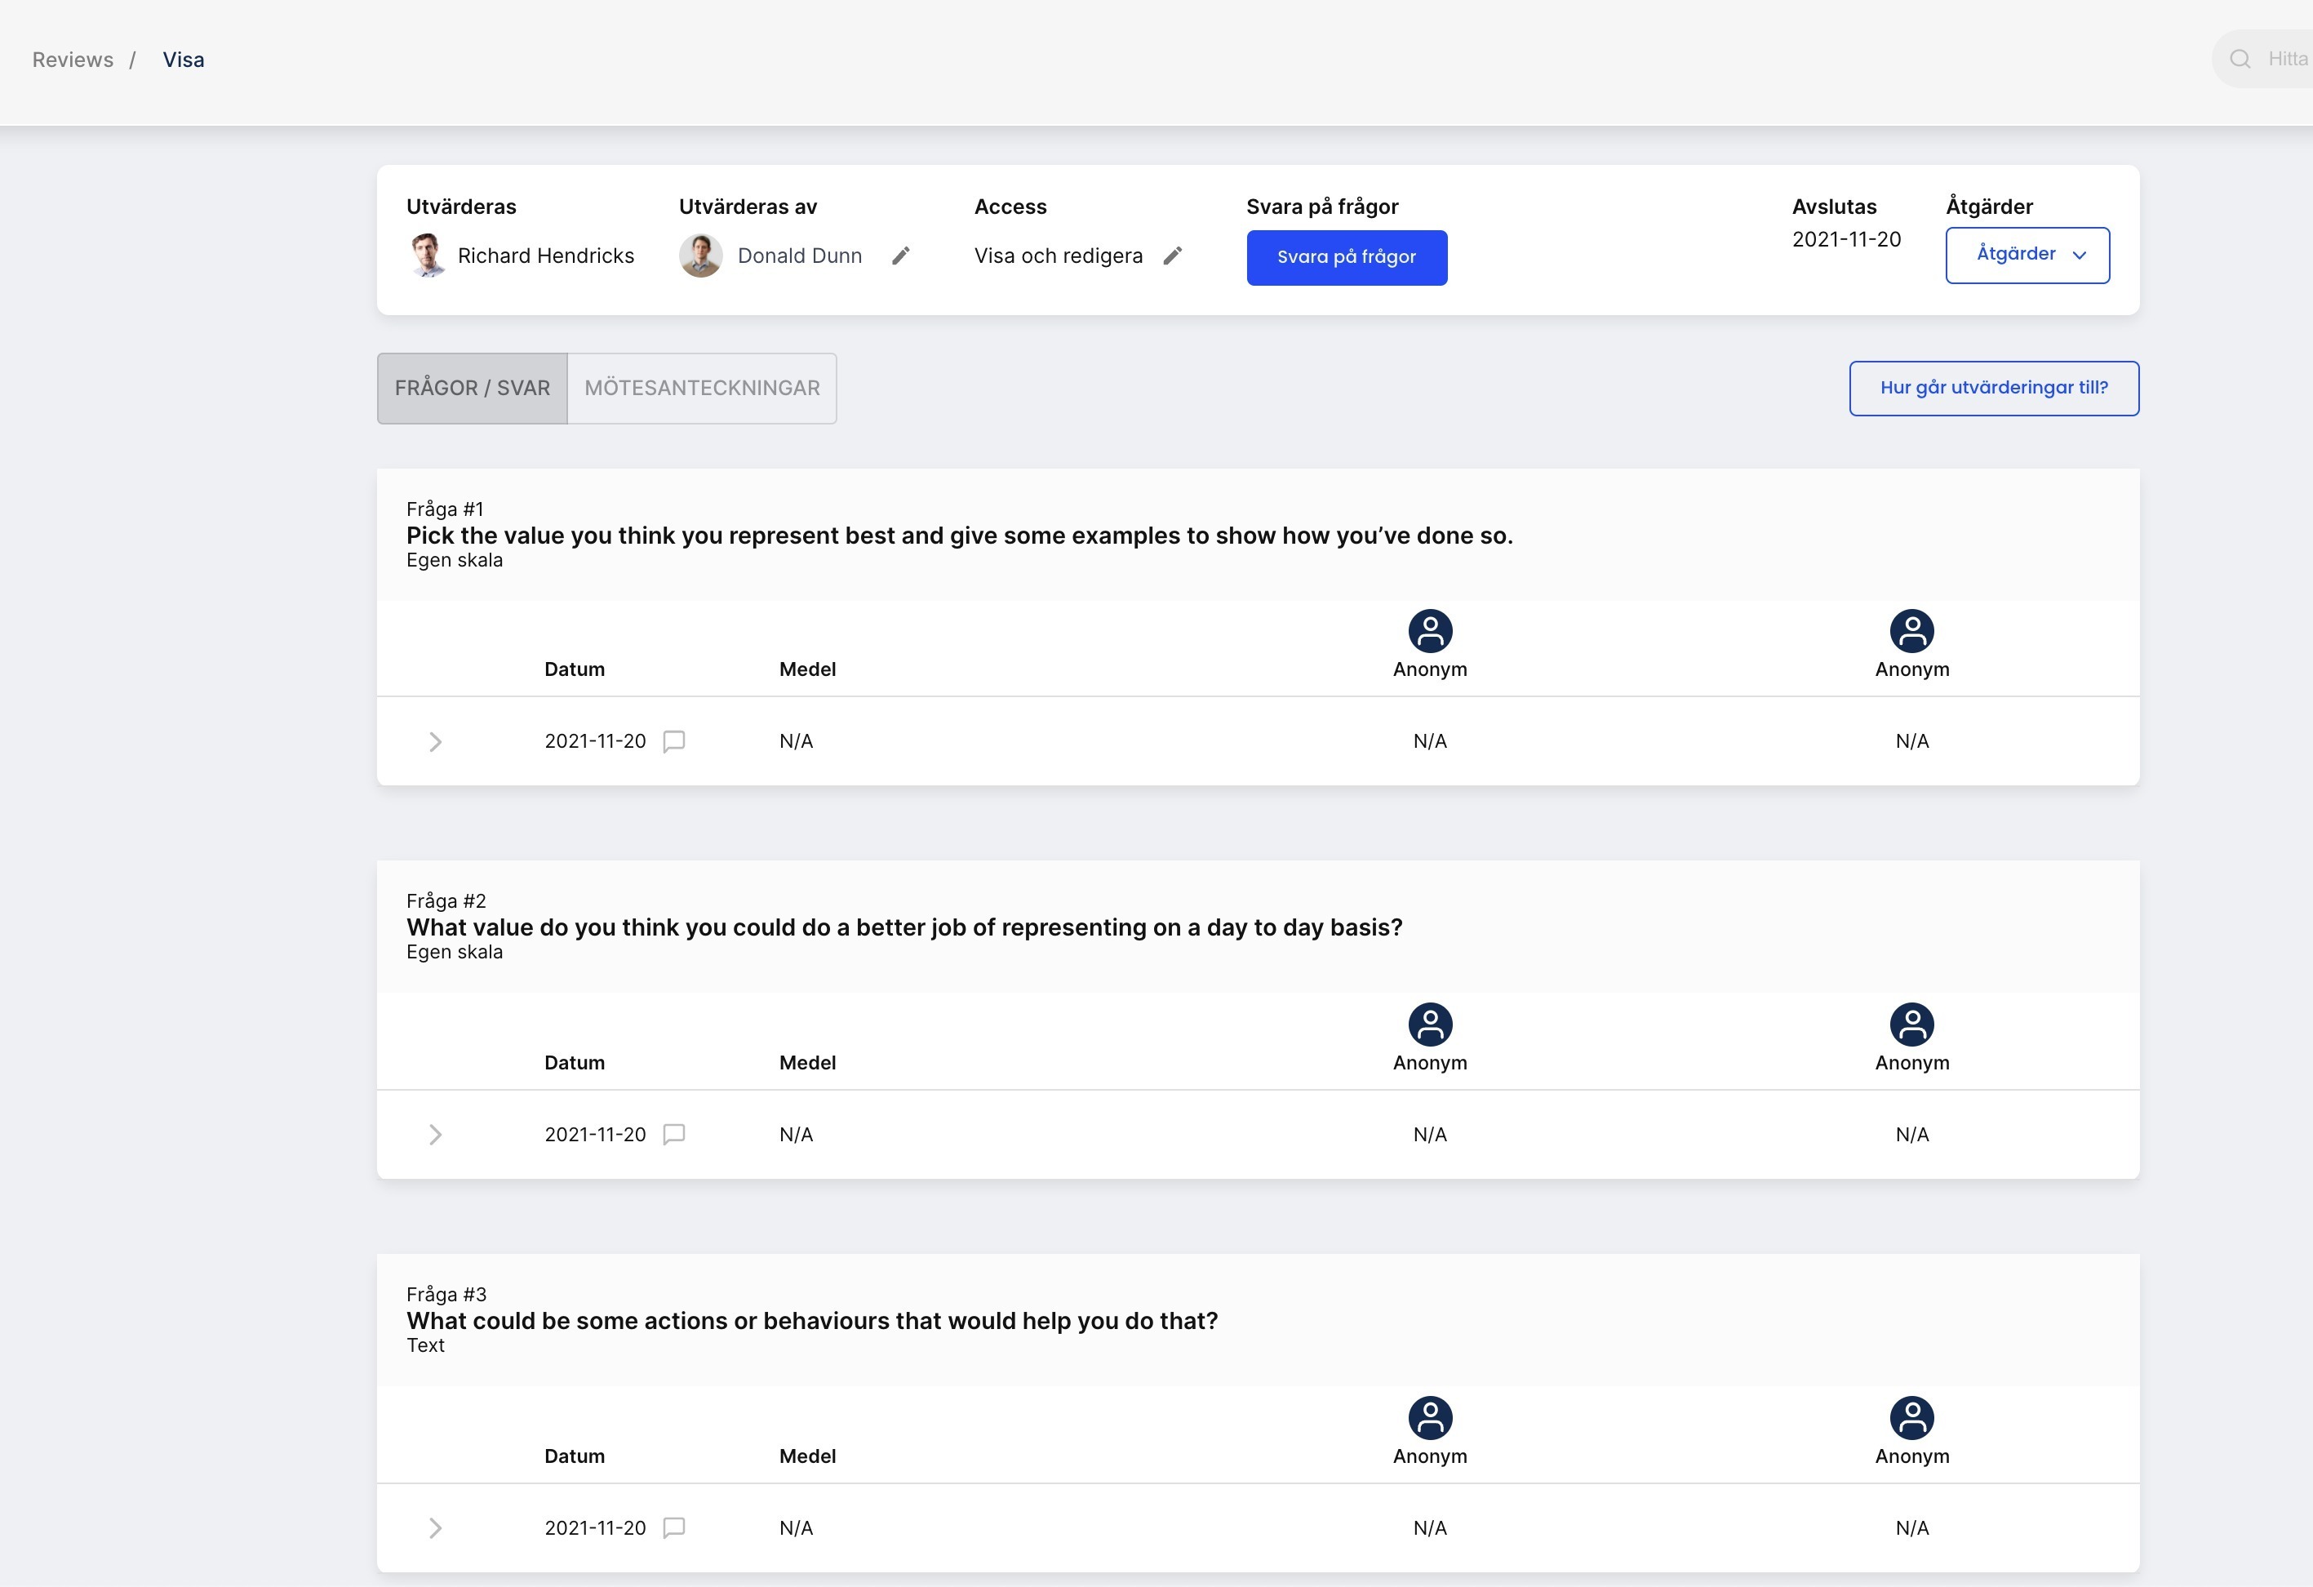Click the search magnifier icon
The width and height of the screenshot is (2313, 1587).
(2240, 60)
